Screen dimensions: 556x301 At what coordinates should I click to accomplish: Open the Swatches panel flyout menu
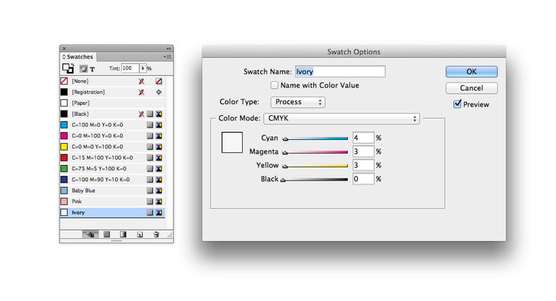point(168,57)
